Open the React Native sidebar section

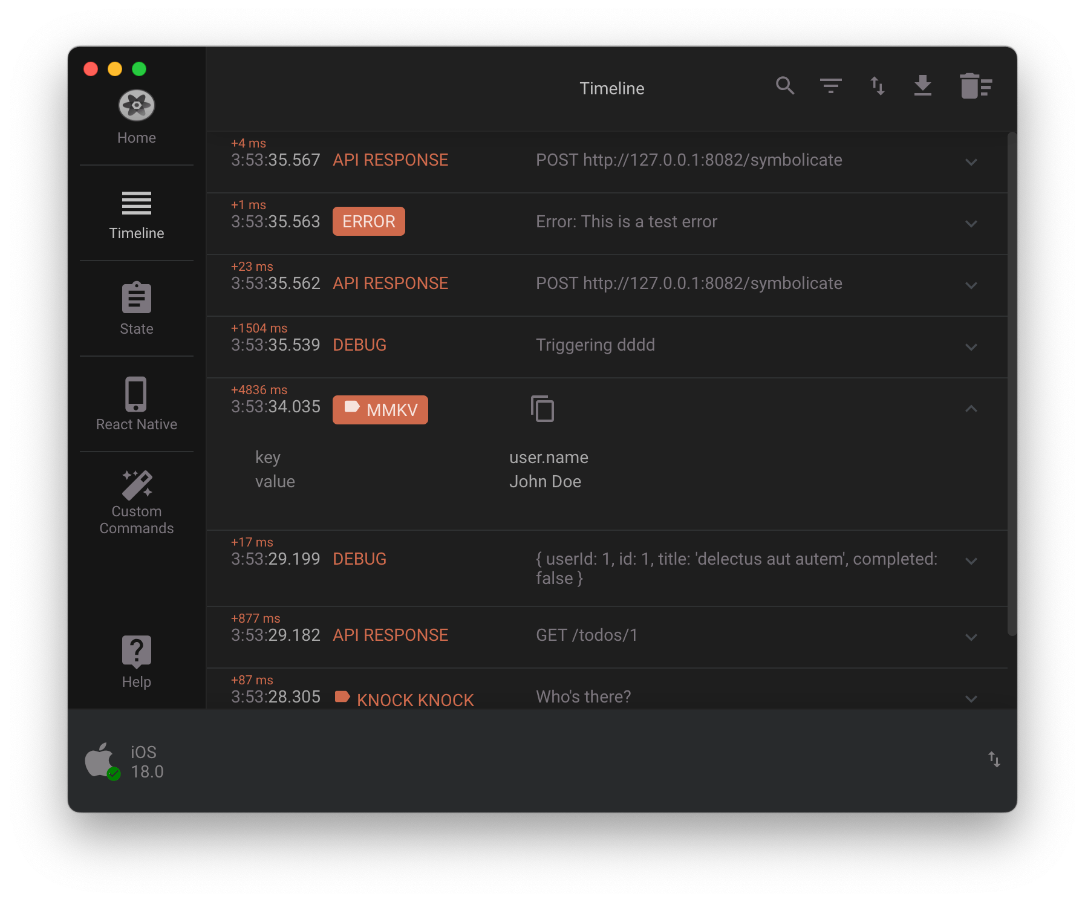136,405
